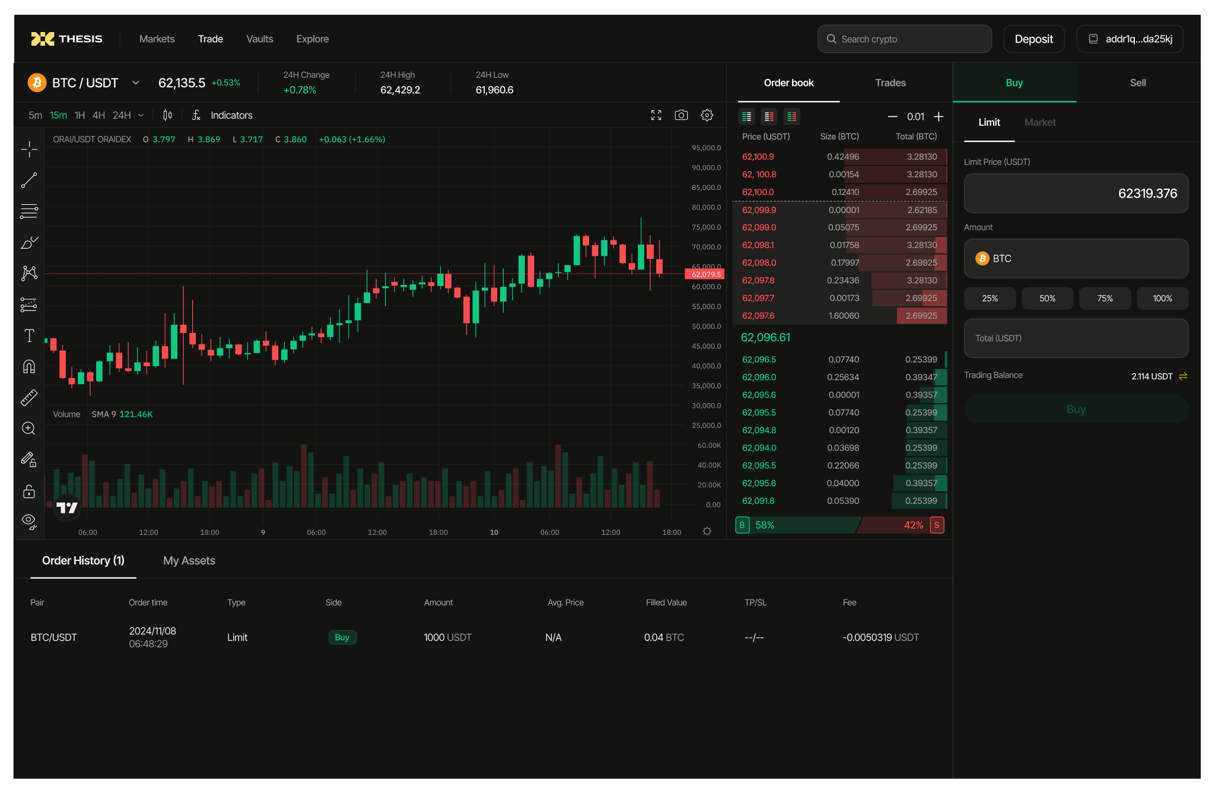This screenshot has width=1215, height=793.
Task: Switch chart to 4H timeframe
Action: click(x=98, y=115)
